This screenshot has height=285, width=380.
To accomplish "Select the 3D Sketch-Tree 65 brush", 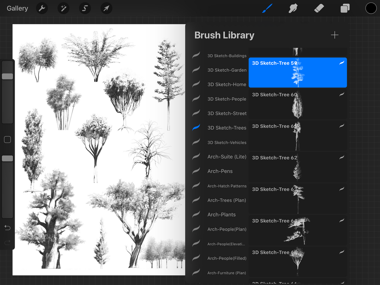I will [x=298, y=262].
